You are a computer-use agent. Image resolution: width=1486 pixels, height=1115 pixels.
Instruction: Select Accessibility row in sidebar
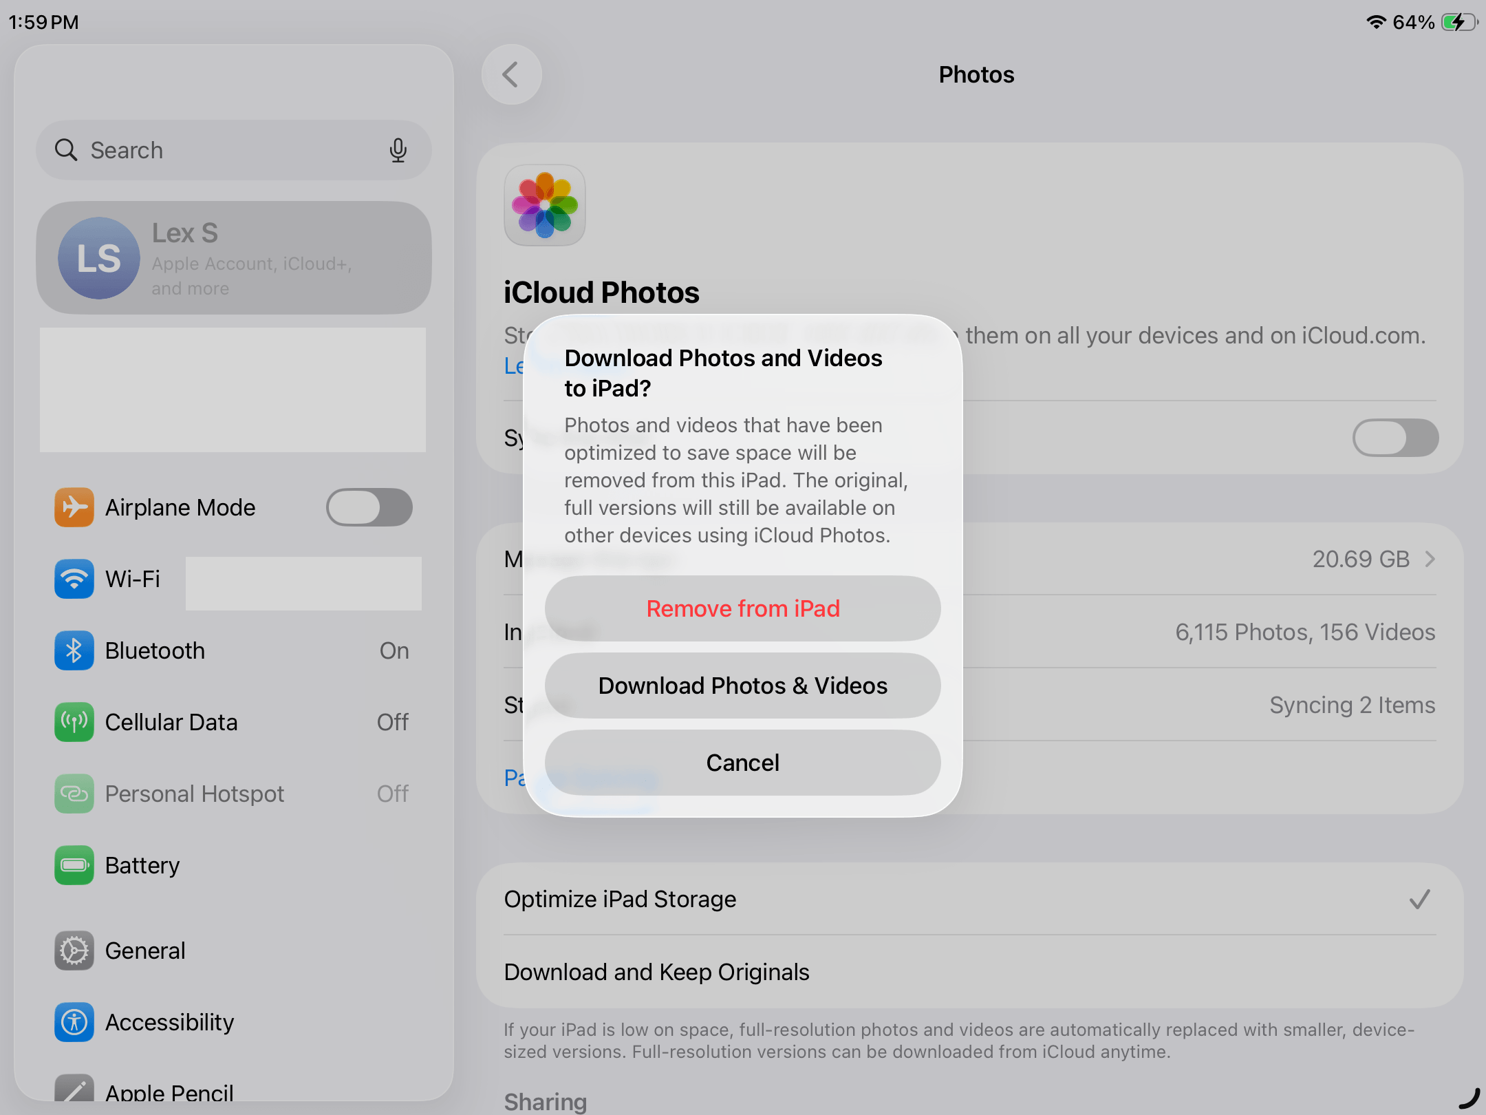(234, 1022)
